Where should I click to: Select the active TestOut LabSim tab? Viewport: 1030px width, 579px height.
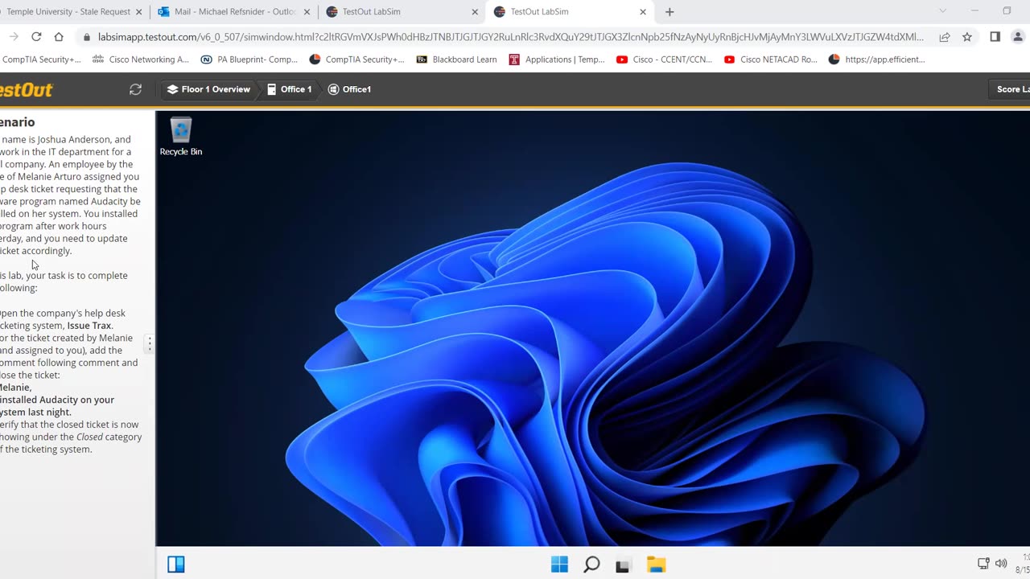pos(570,12)
